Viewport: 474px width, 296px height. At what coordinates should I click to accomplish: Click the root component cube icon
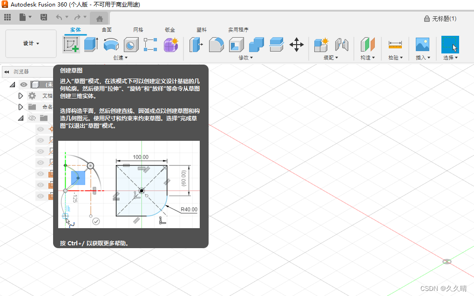35,85
